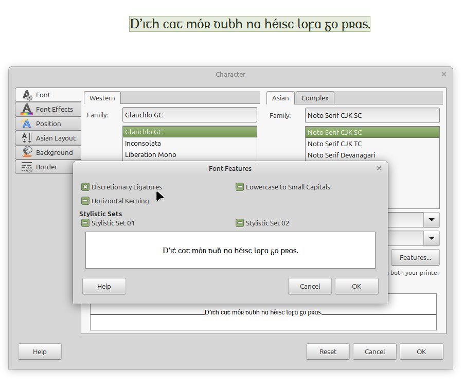Go to the Asian Layout tab
Screen dimensions: 463x386
pyautogui.click(x=48, y=138)
